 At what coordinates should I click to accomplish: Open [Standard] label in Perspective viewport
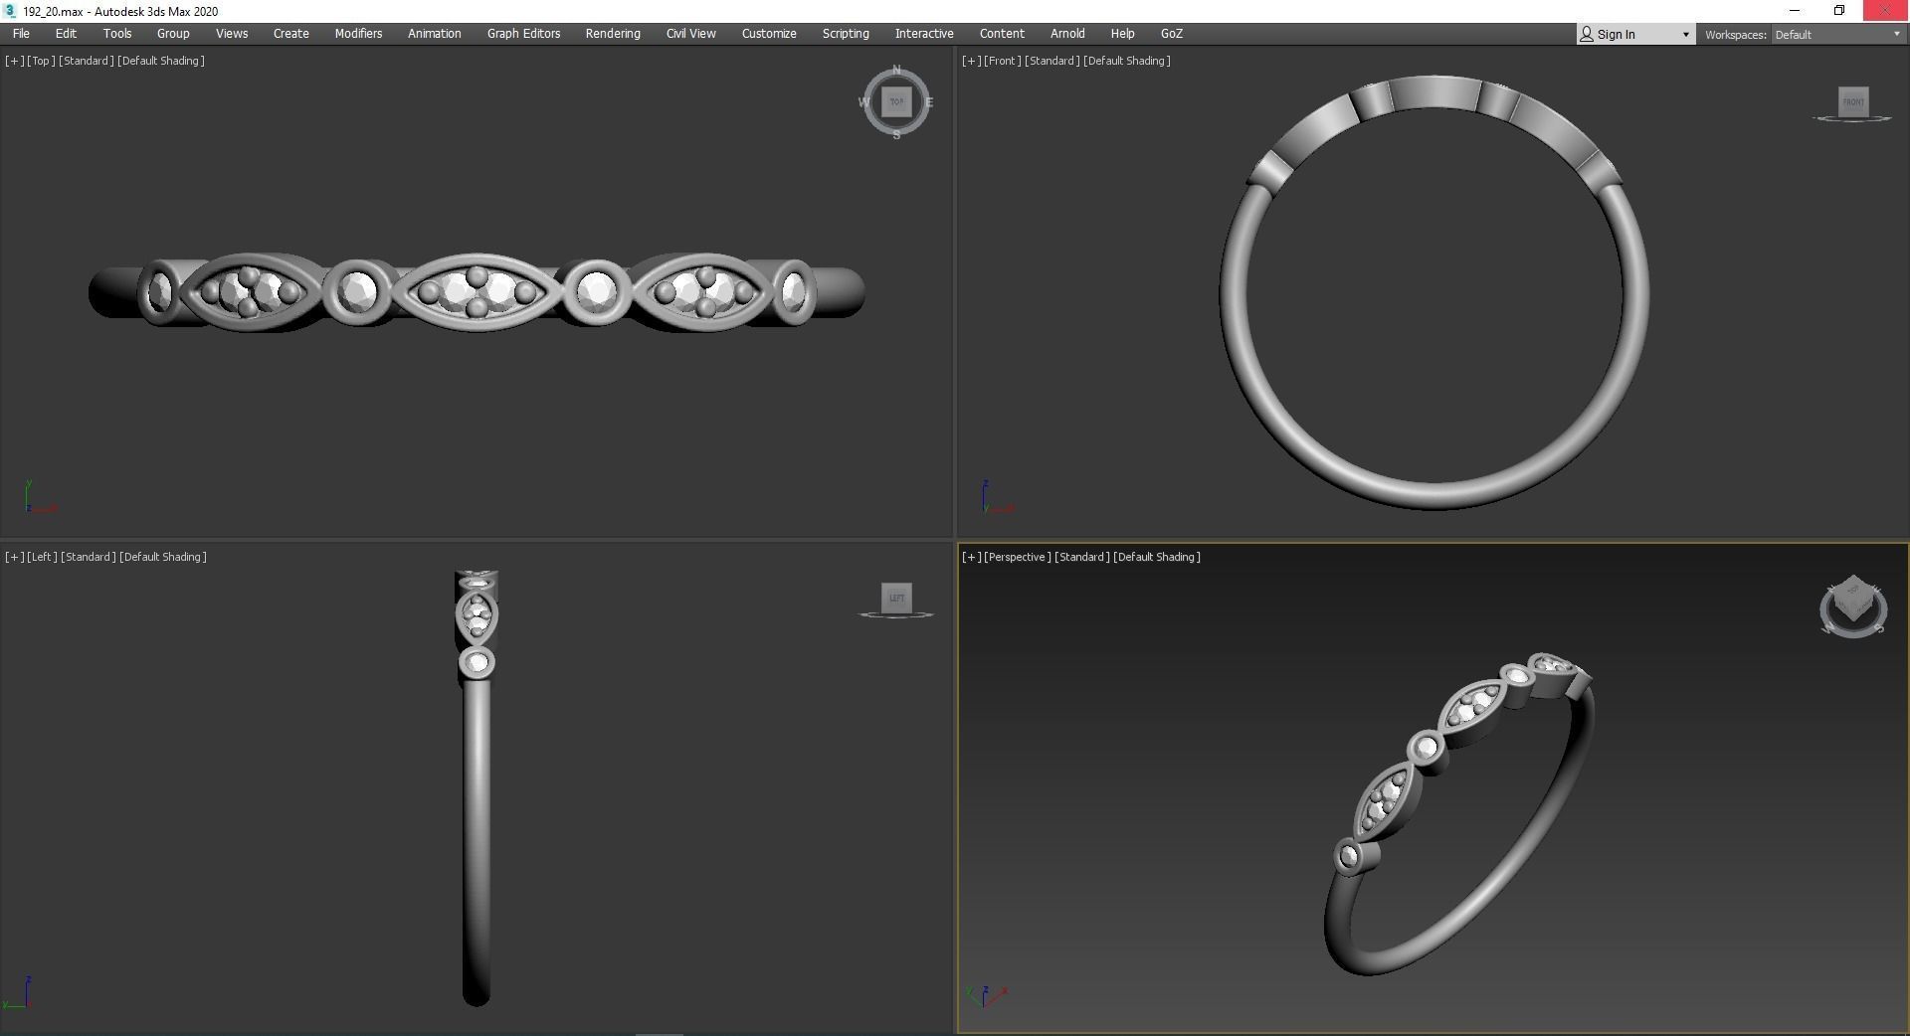click(x=1082, y=557)
